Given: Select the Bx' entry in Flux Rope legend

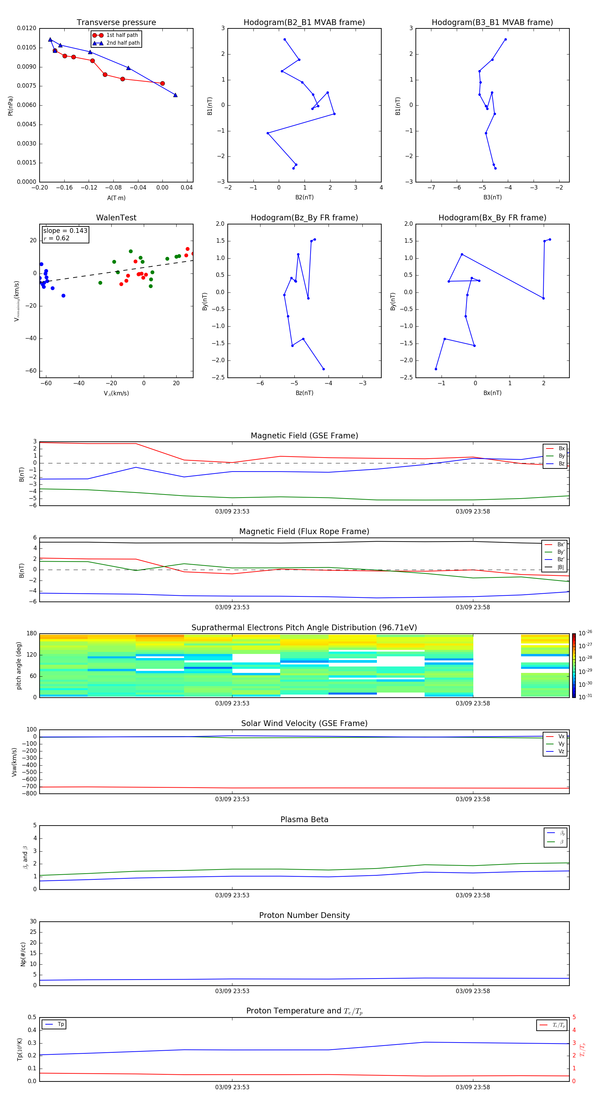Looking at the screenshot, I should coord(555,545).
